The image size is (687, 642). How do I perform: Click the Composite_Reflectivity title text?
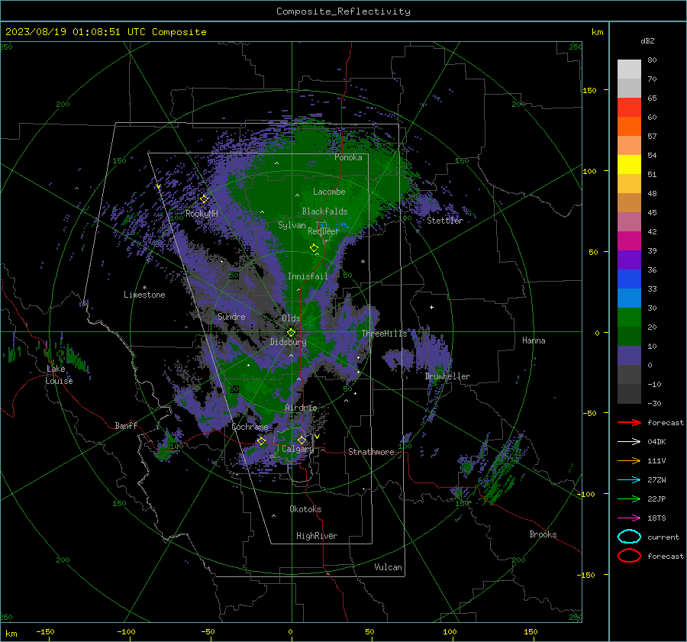[x=343, y=11]
